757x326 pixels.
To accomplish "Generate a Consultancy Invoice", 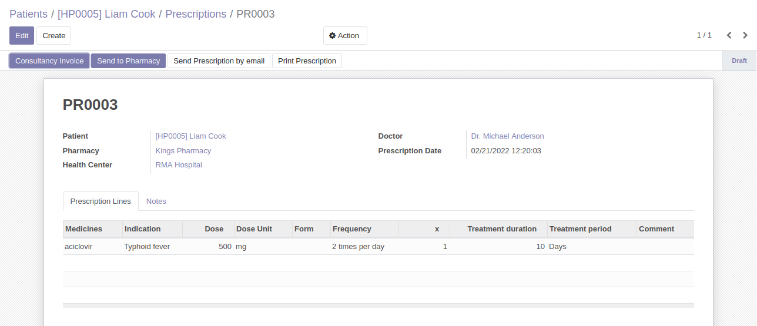I will (49, 61).
